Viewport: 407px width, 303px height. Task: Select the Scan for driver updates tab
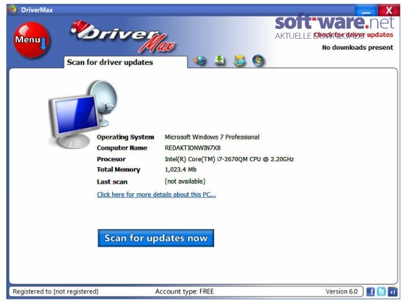tap(126, 62)
